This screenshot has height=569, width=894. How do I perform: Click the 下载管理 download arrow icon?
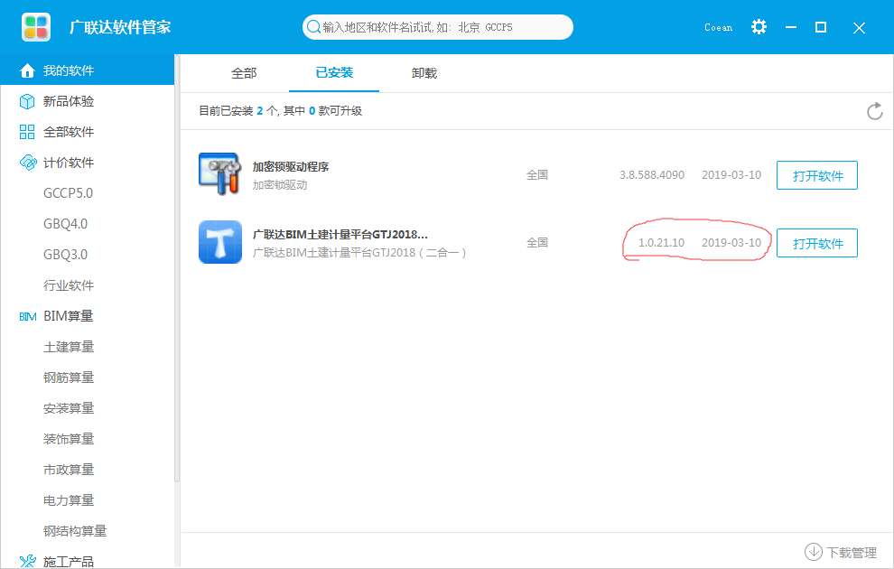click(813, 552)
